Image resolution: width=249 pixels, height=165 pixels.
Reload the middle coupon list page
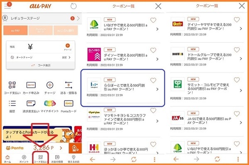134,159
